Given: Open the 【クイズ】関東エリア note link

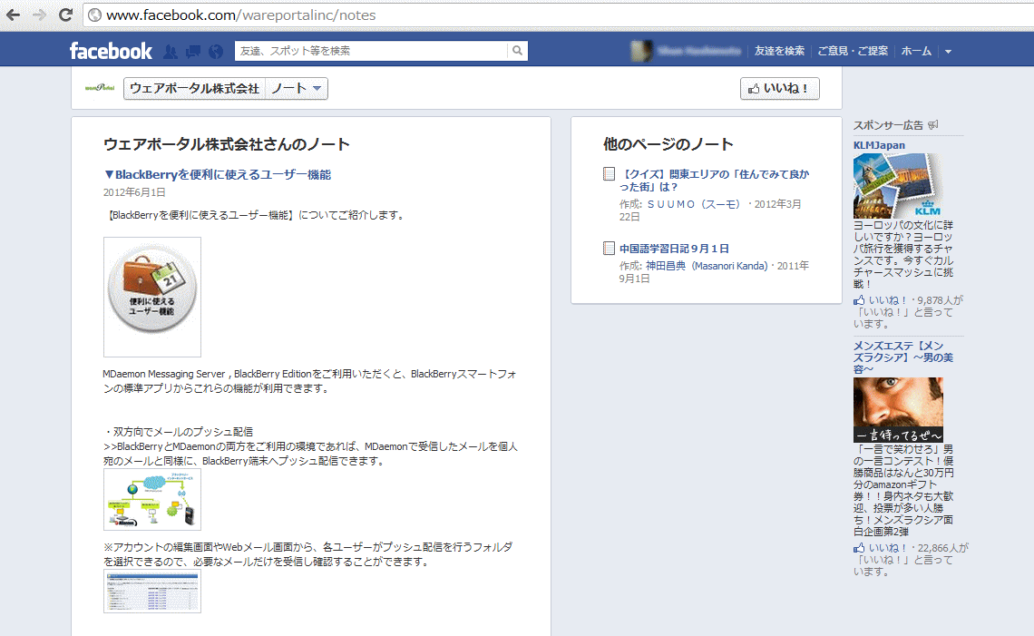Looking at the screenshot, I should 714,181.
